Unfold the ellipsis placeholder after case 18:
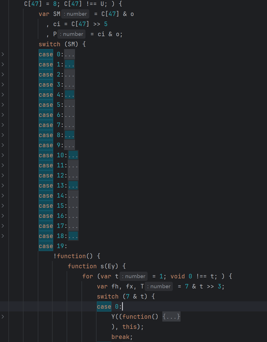The image size is (267, 342). click(x=73, y=236)
